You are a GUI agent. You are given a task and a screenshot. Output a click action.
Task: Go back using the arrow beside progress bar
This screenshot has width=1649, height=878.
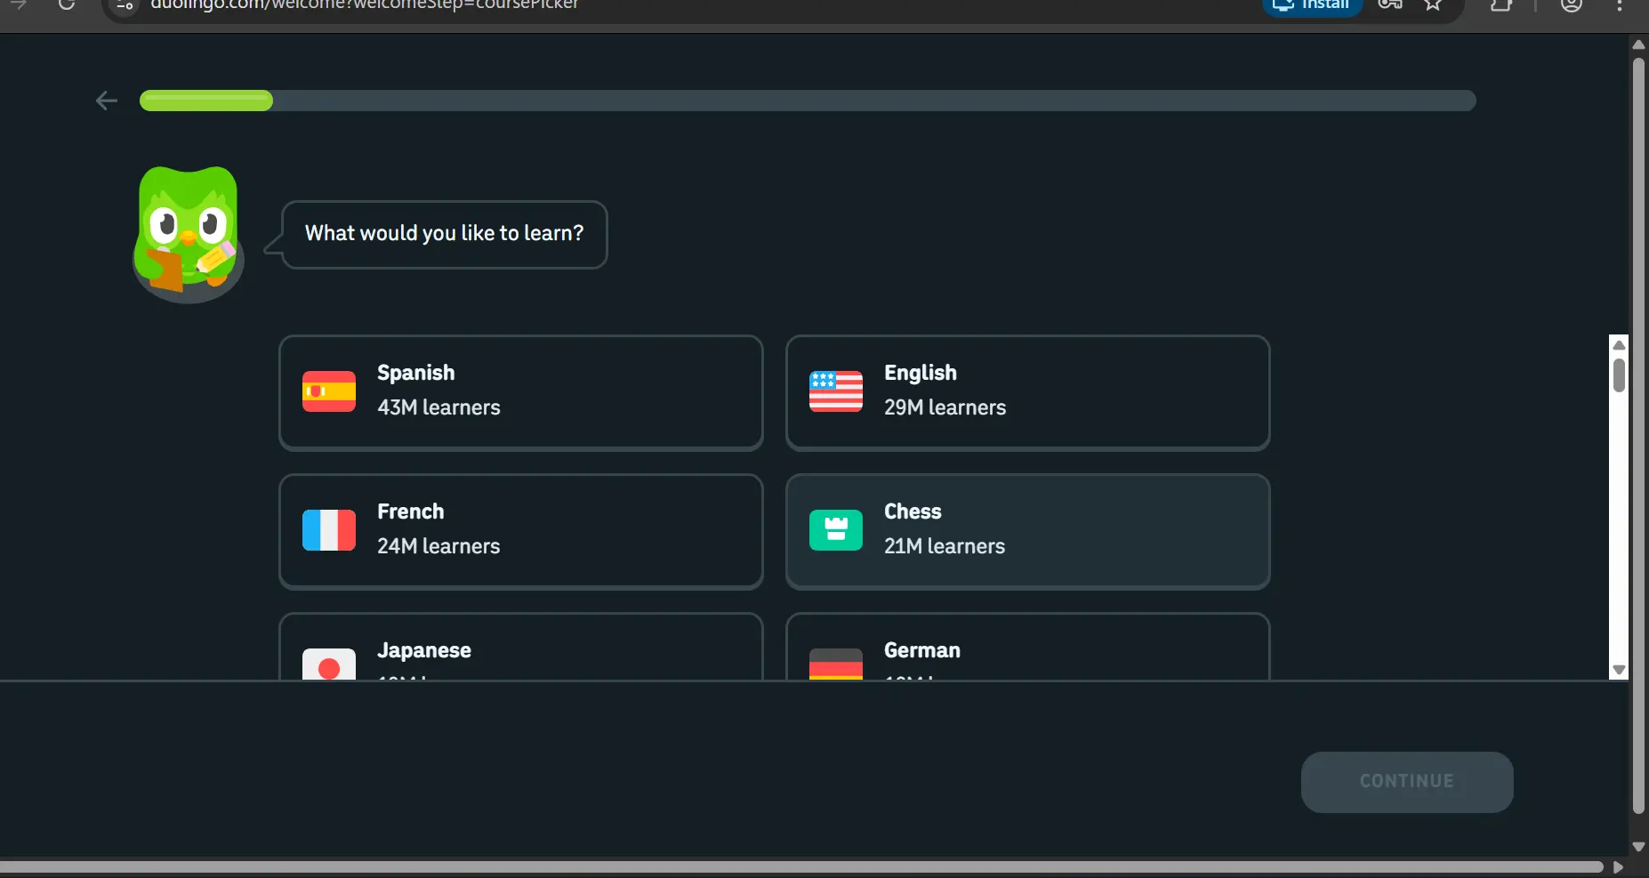click(x=107, y=101)
